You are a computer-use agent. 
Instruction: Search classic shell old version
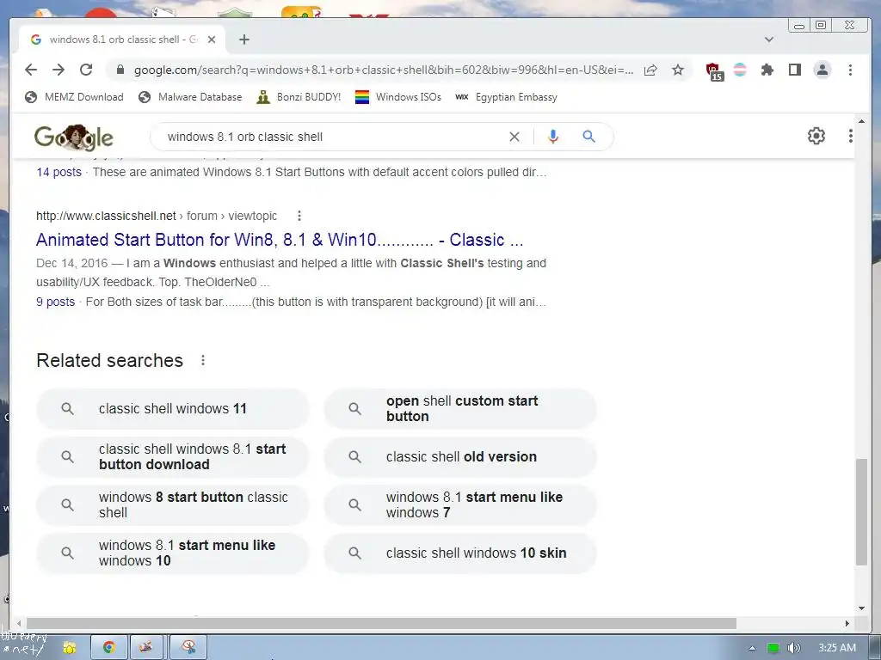point(460,457)
